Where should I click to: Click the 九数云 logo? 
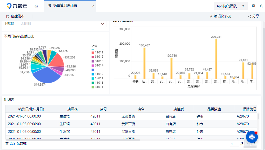tap(16, 6)
